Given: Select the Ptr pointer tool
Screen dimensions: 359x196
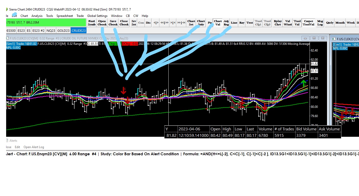Looking at the screenshot, I should coord(210,23).
